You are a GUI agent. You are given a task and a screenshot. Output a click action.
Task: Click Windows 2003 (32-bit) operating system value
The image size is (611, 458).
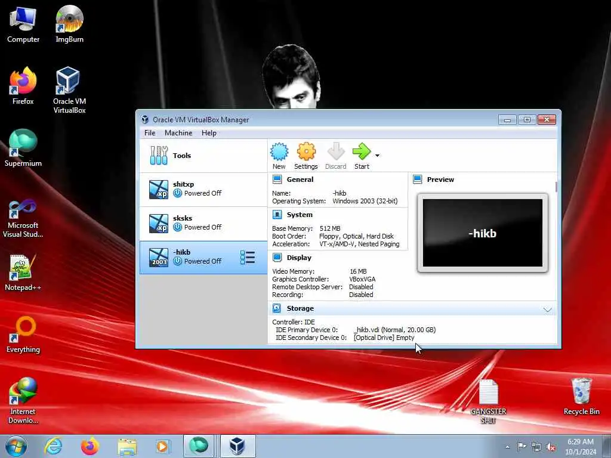pyautogui.click(x=365, y=201)
